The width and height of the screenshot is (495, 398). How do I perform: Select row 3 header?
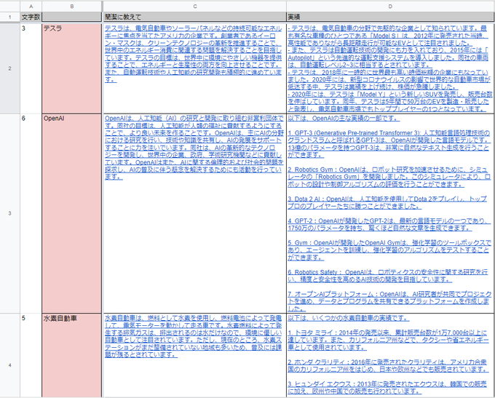(x=9, y=213)
